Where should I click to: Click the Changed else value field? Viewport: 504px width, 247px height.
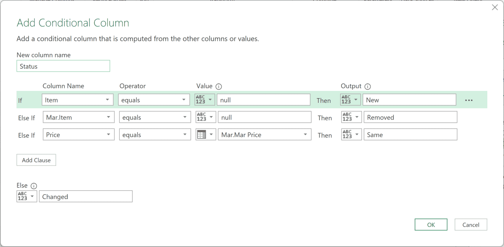(x=86, y=196)
